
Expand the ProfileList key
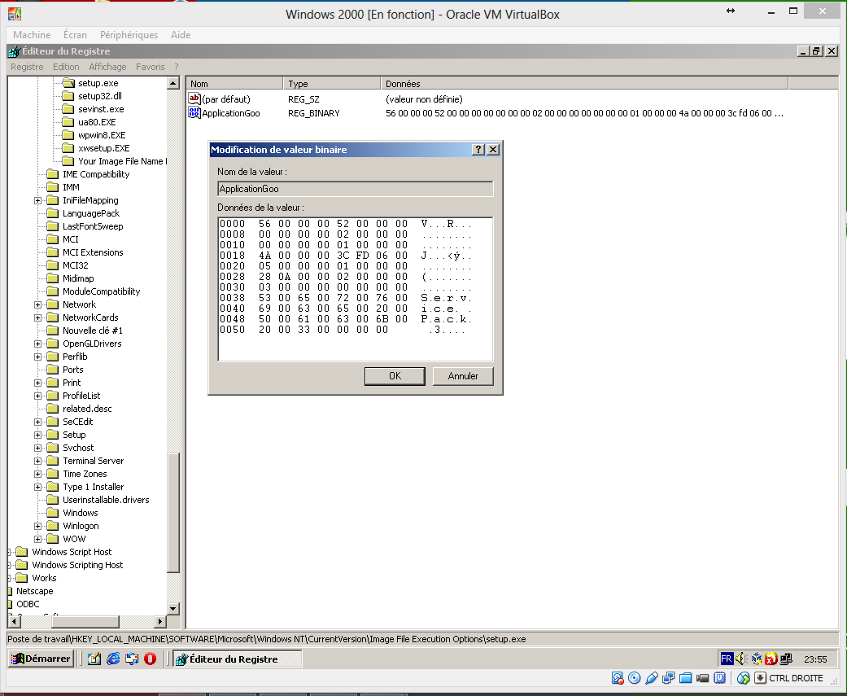(x=37, y=396)
